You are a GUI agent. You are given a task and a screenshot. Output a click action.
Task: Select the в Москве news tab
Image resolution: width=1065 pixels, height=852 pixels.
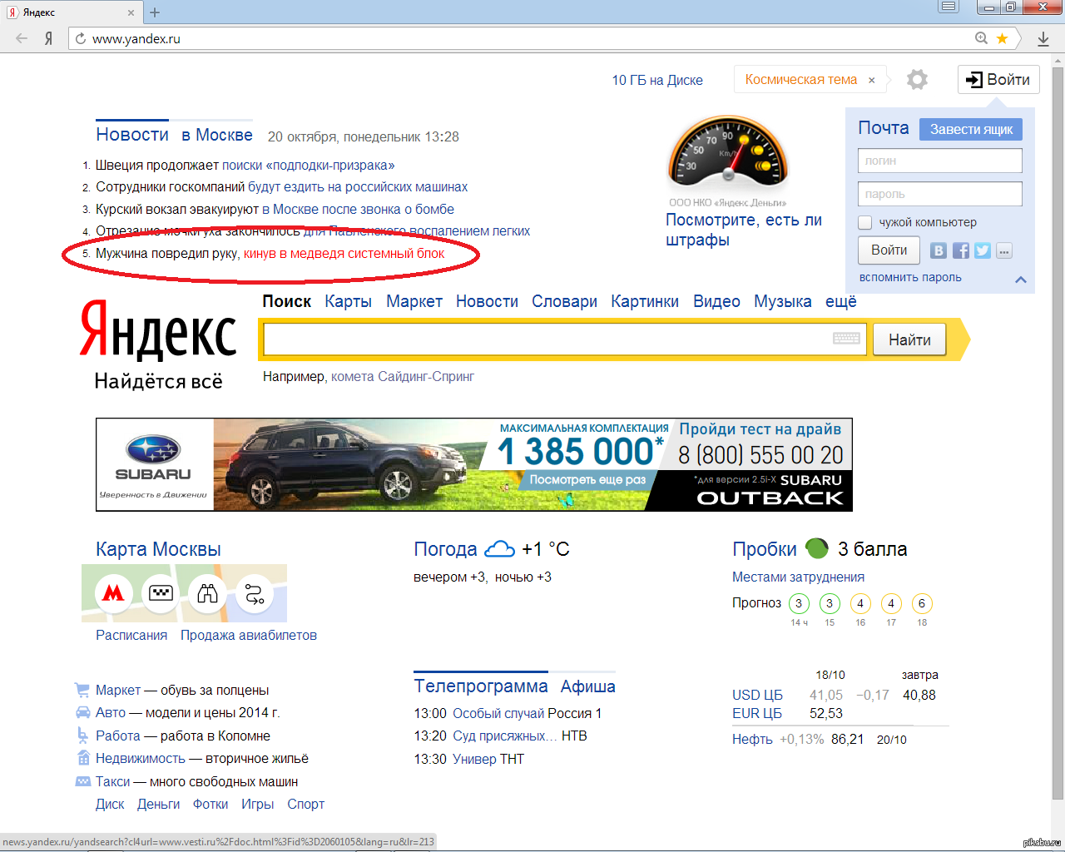pos(217,135)
